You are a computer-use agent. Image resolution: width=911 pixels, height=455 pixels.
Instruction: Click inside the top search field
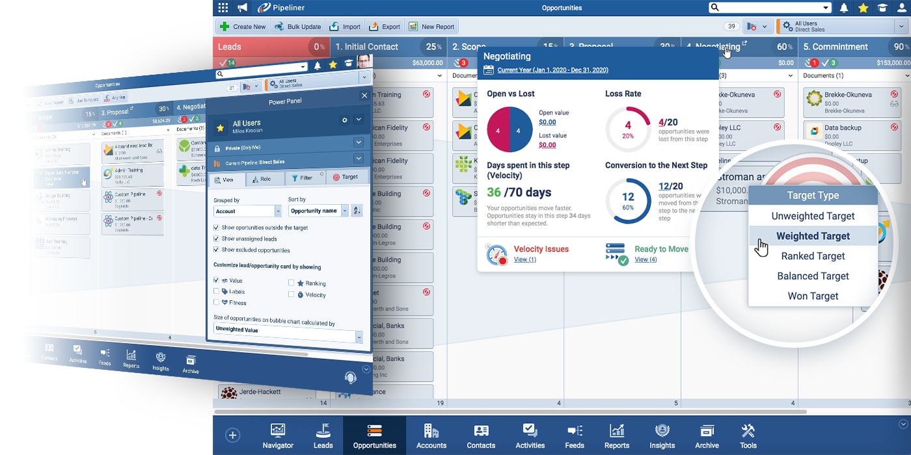[x=768, y=7]
